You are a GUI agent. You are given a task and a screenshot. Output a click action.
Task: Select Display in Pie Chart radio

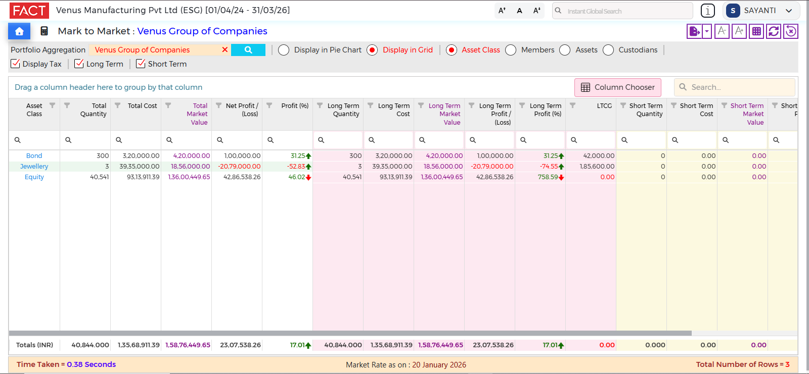(x=284, y=50)
